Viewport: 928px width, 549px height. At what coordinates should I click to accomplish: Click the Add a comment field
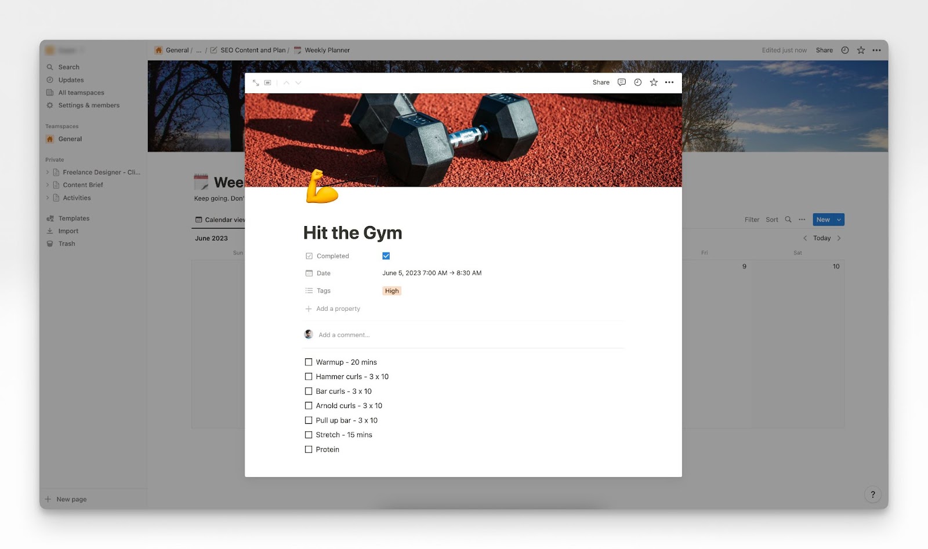(x=344, y=335)
